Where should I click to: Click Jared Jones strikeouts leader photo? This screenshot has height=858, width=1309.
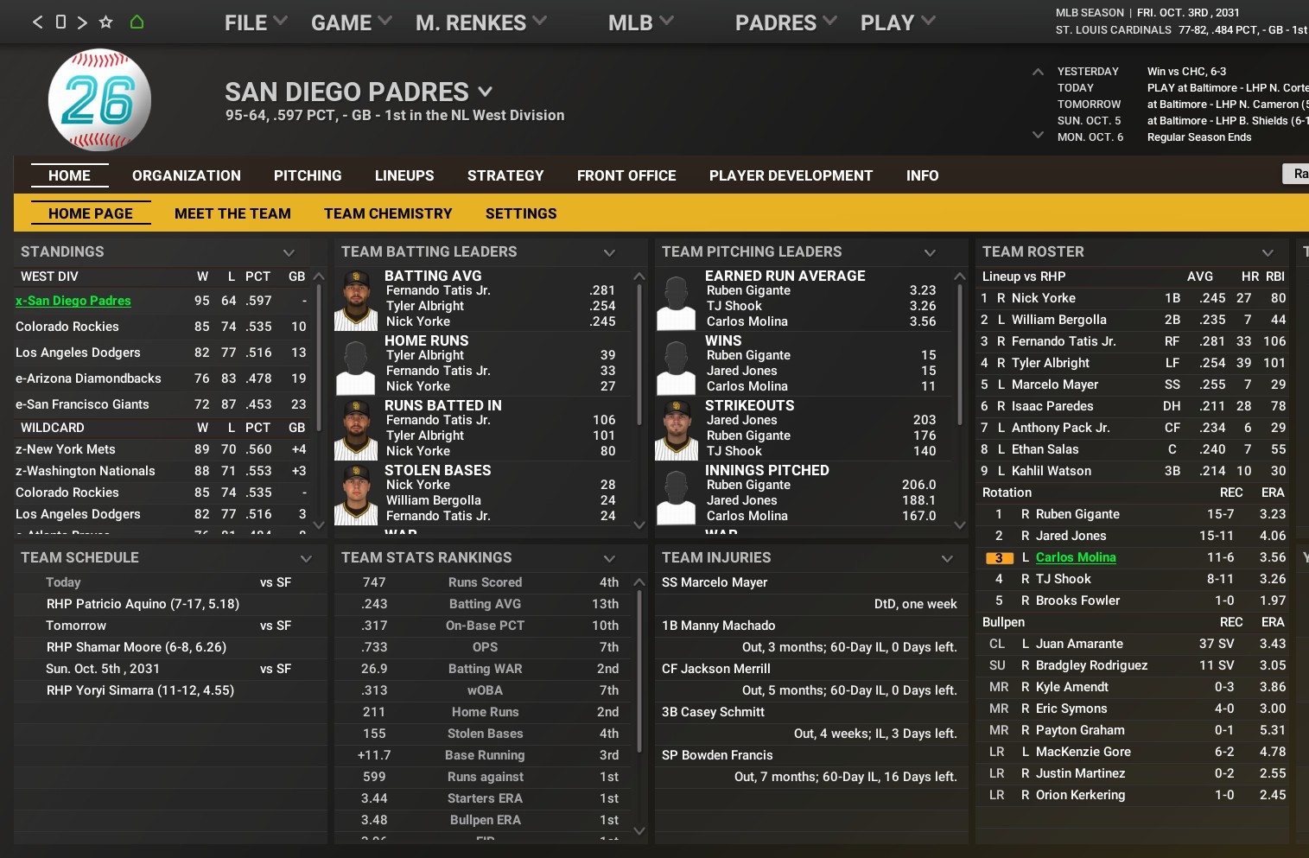(677, 429)
